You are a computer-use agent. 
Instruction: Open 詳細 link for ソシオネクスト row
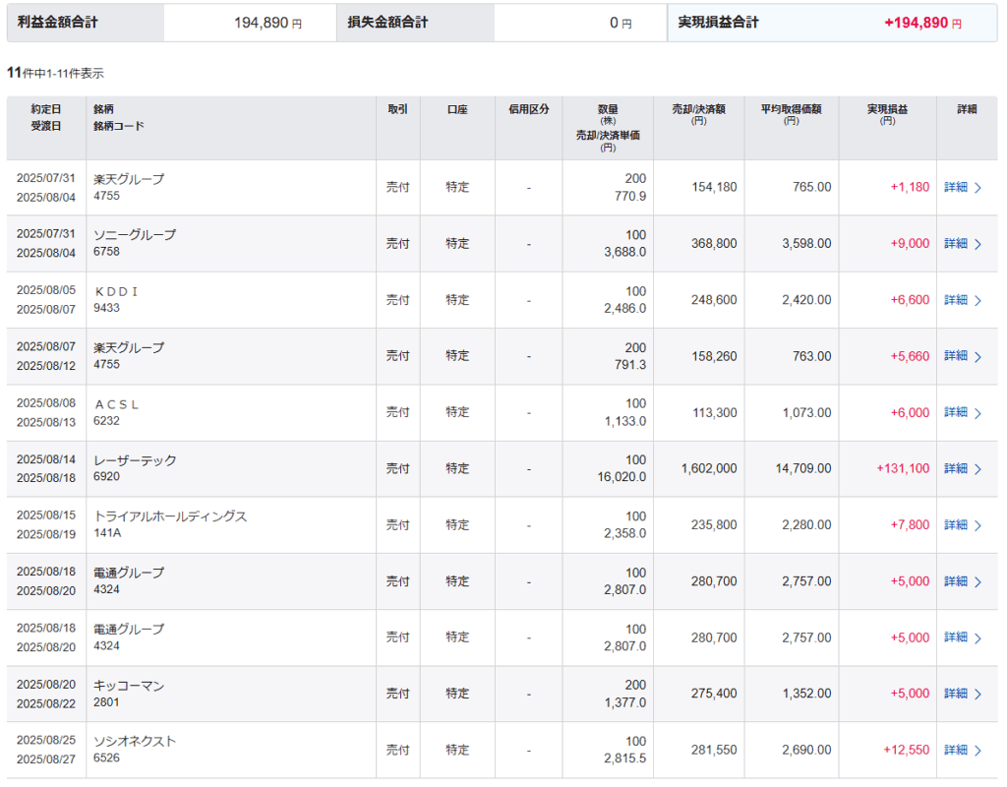[963, 750]
